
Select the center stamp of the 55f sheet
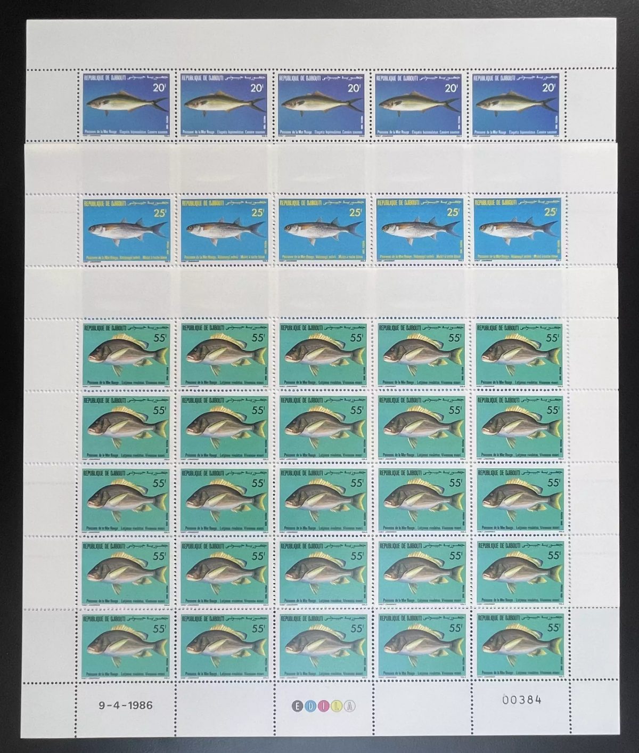point(323,499)
